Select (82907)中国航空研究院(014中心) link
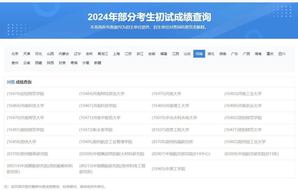The width and height of the screenshot is (298, 191). 181,154
